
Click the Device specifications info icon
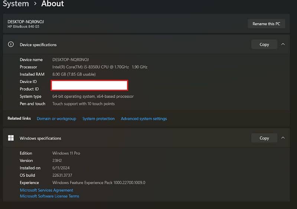(11, 44)
